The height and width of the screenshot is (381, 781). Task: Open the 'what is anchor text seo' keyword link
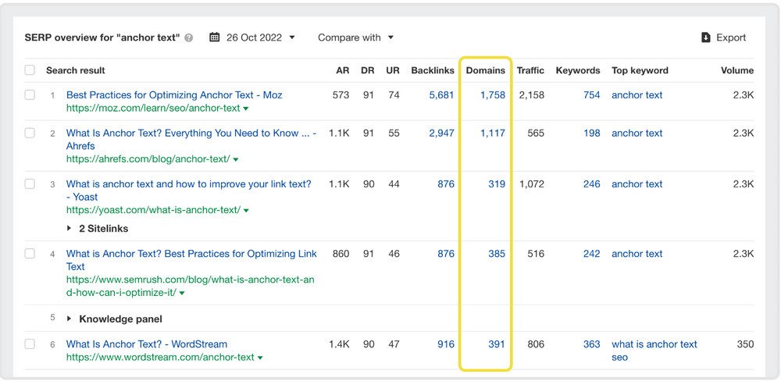654,351
